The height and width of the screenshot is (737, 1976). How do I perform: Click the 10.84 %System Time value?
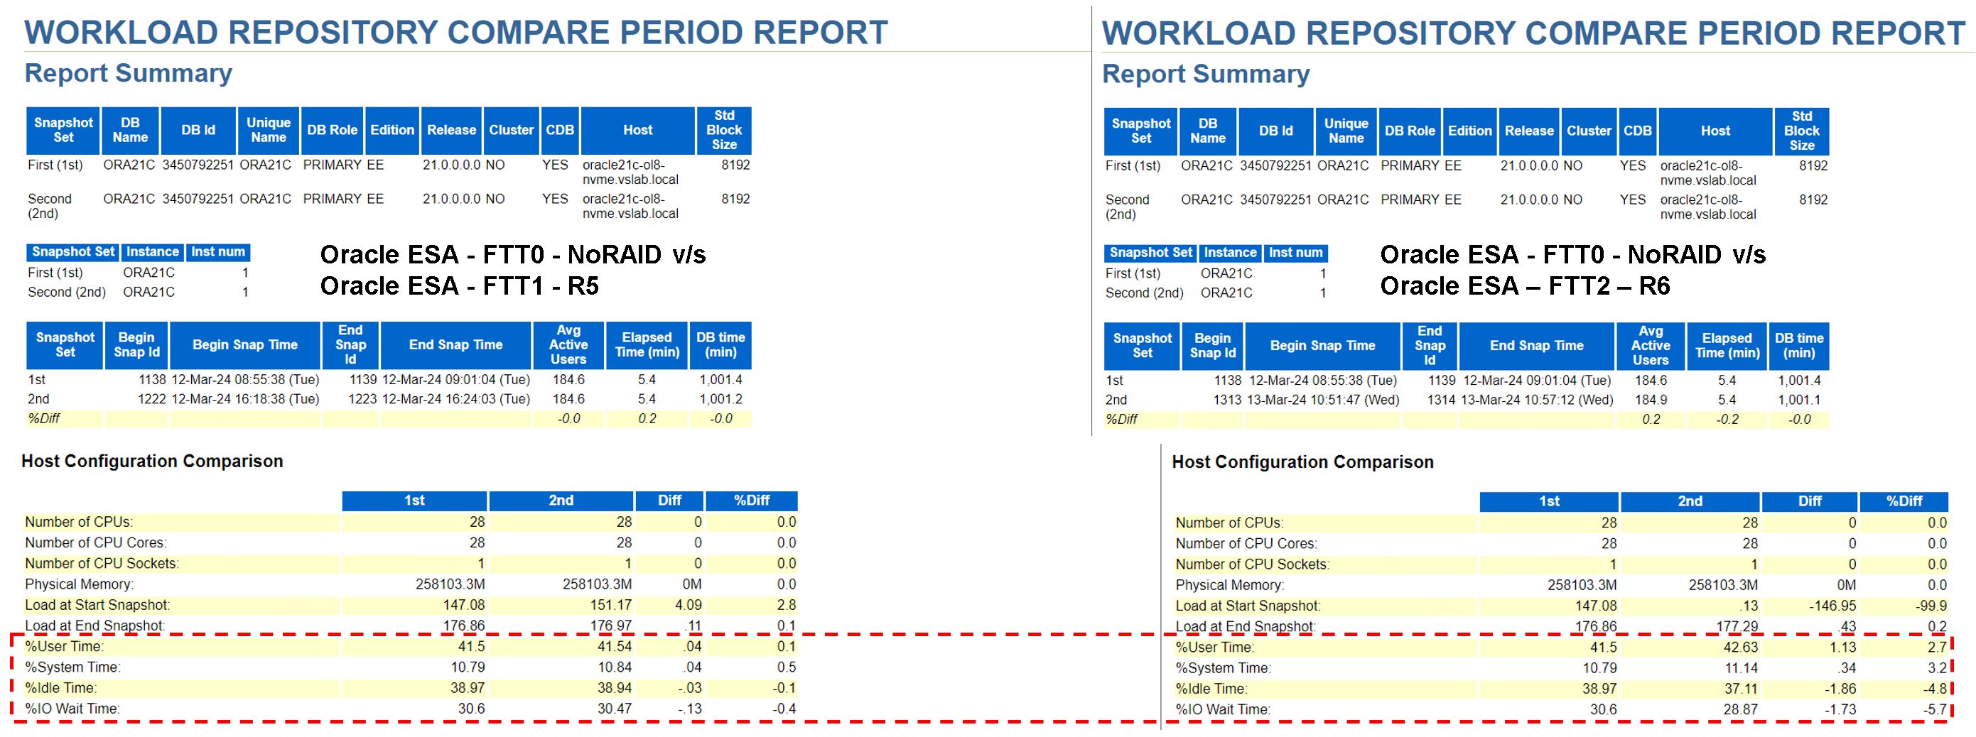(615, 667)
